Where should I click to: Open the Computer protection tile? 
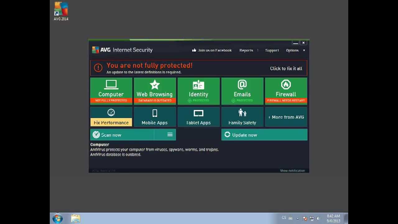111,91
